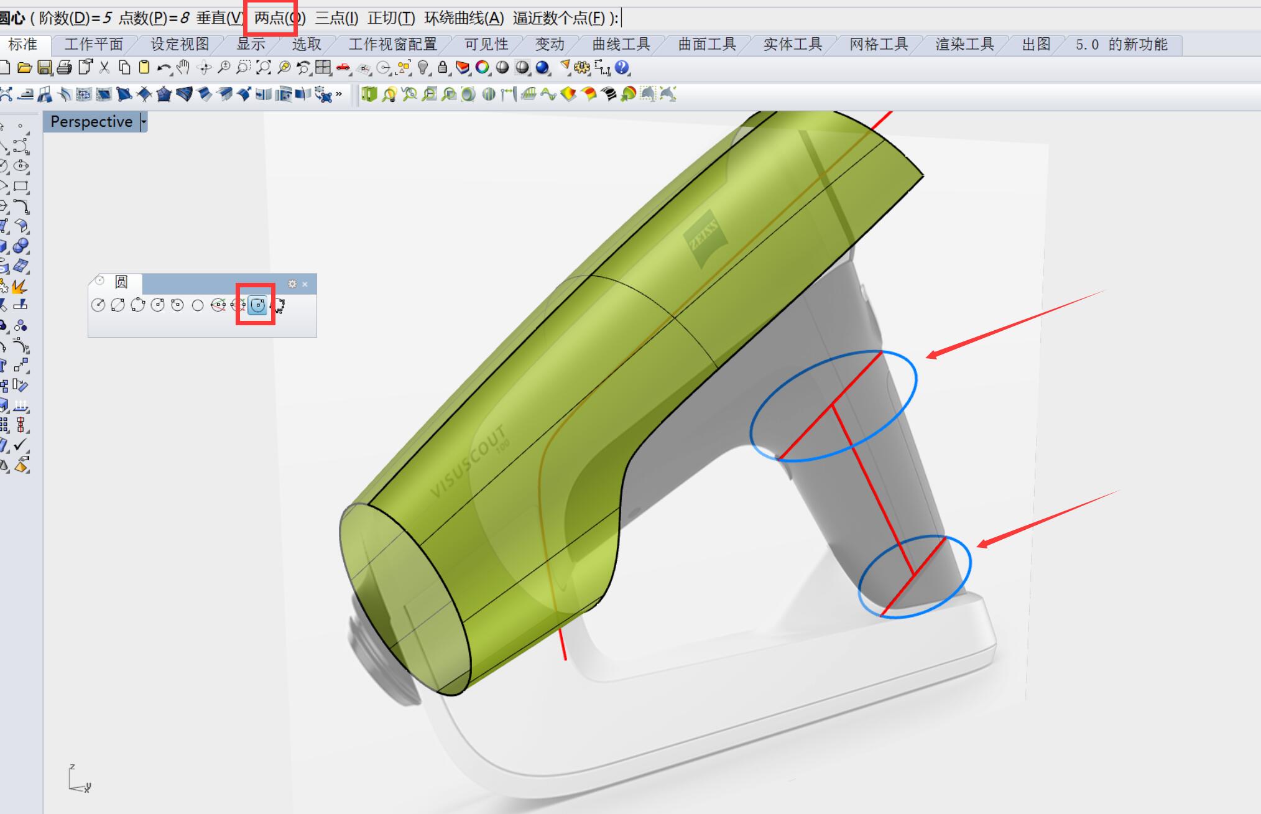Switch to the 实体工具 tab
1261x814 pixels.
pyautogui.click(x=792, y=45)
